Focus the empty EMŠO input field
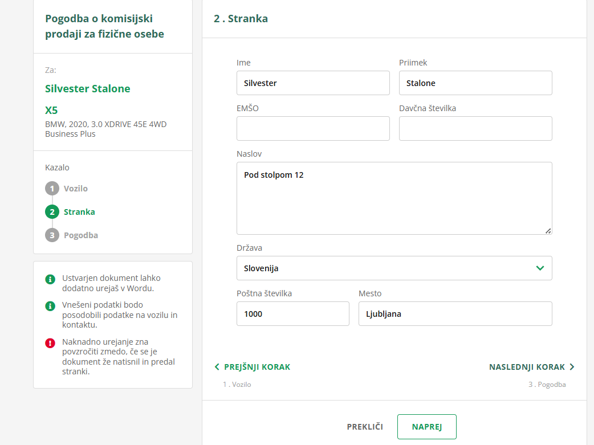Image resolution: width=594 pixels, height=445 pixels. click(x=313, y=129)
